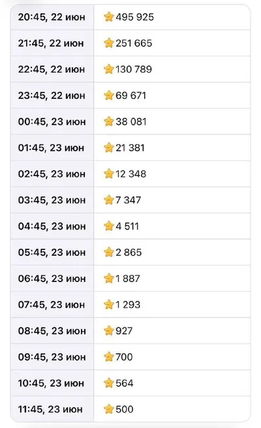Select the star next to 500
The width and height of the screenshot is (261, 428).
point(108,410)
